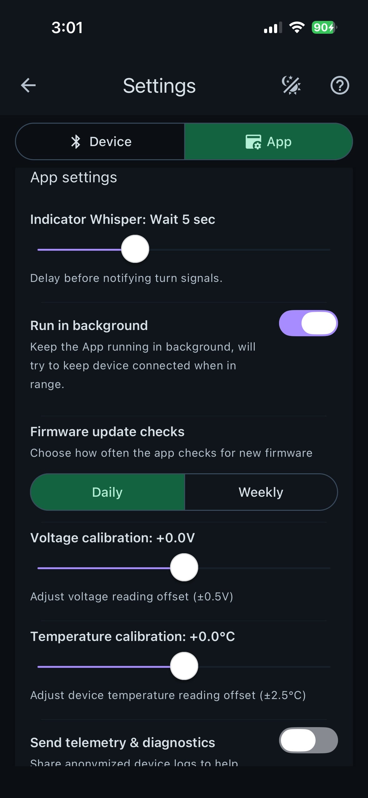Click the Temperature calibration slider handle
Screen dimensions: 368x798
click(x=184, y=666)
